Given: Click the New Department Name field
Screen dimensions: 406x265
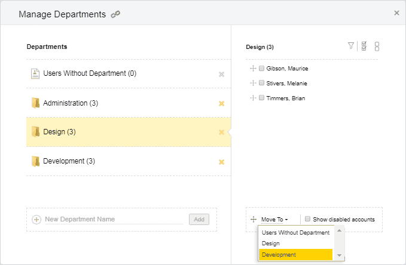Looking at the screenshot, I should coord(114,219).
